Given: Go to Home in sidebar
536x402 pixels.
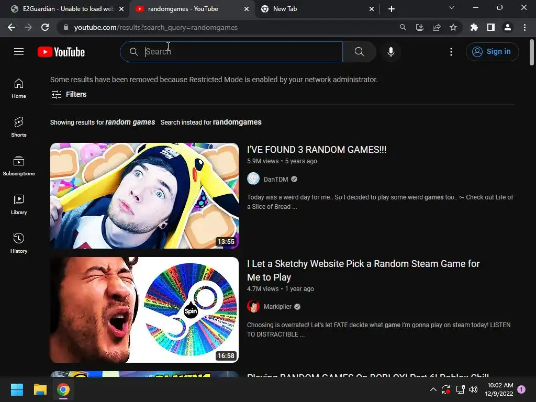Looking at the screenshot, I should click(x=19, y=88).
